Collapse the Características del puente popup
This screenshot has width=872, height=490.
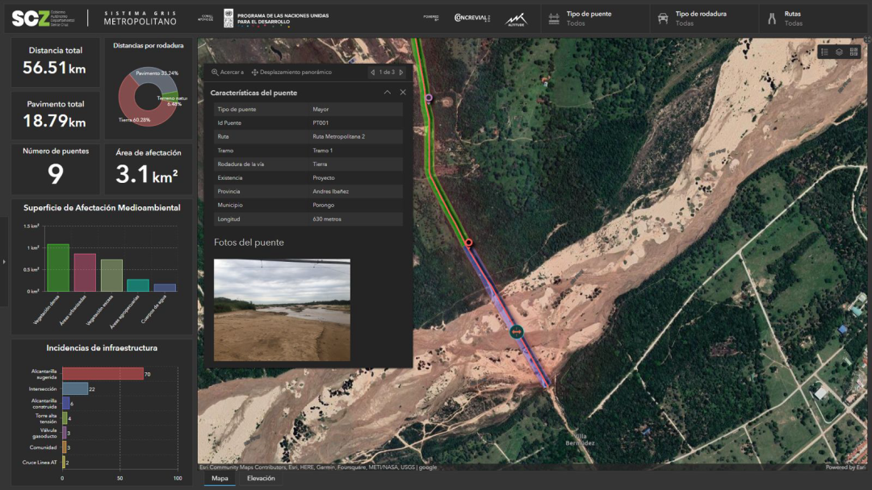pyautogui.click(x=387, y=93)
